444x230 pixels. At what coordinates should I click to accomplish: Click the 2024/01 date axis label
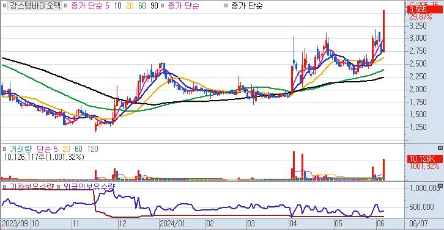[172, 224]
